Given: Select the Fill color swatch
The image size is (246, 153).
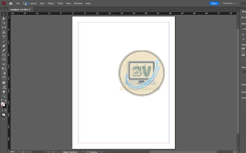Looking at the screenshot, I should pyautogui.click(x=3, y=104).
